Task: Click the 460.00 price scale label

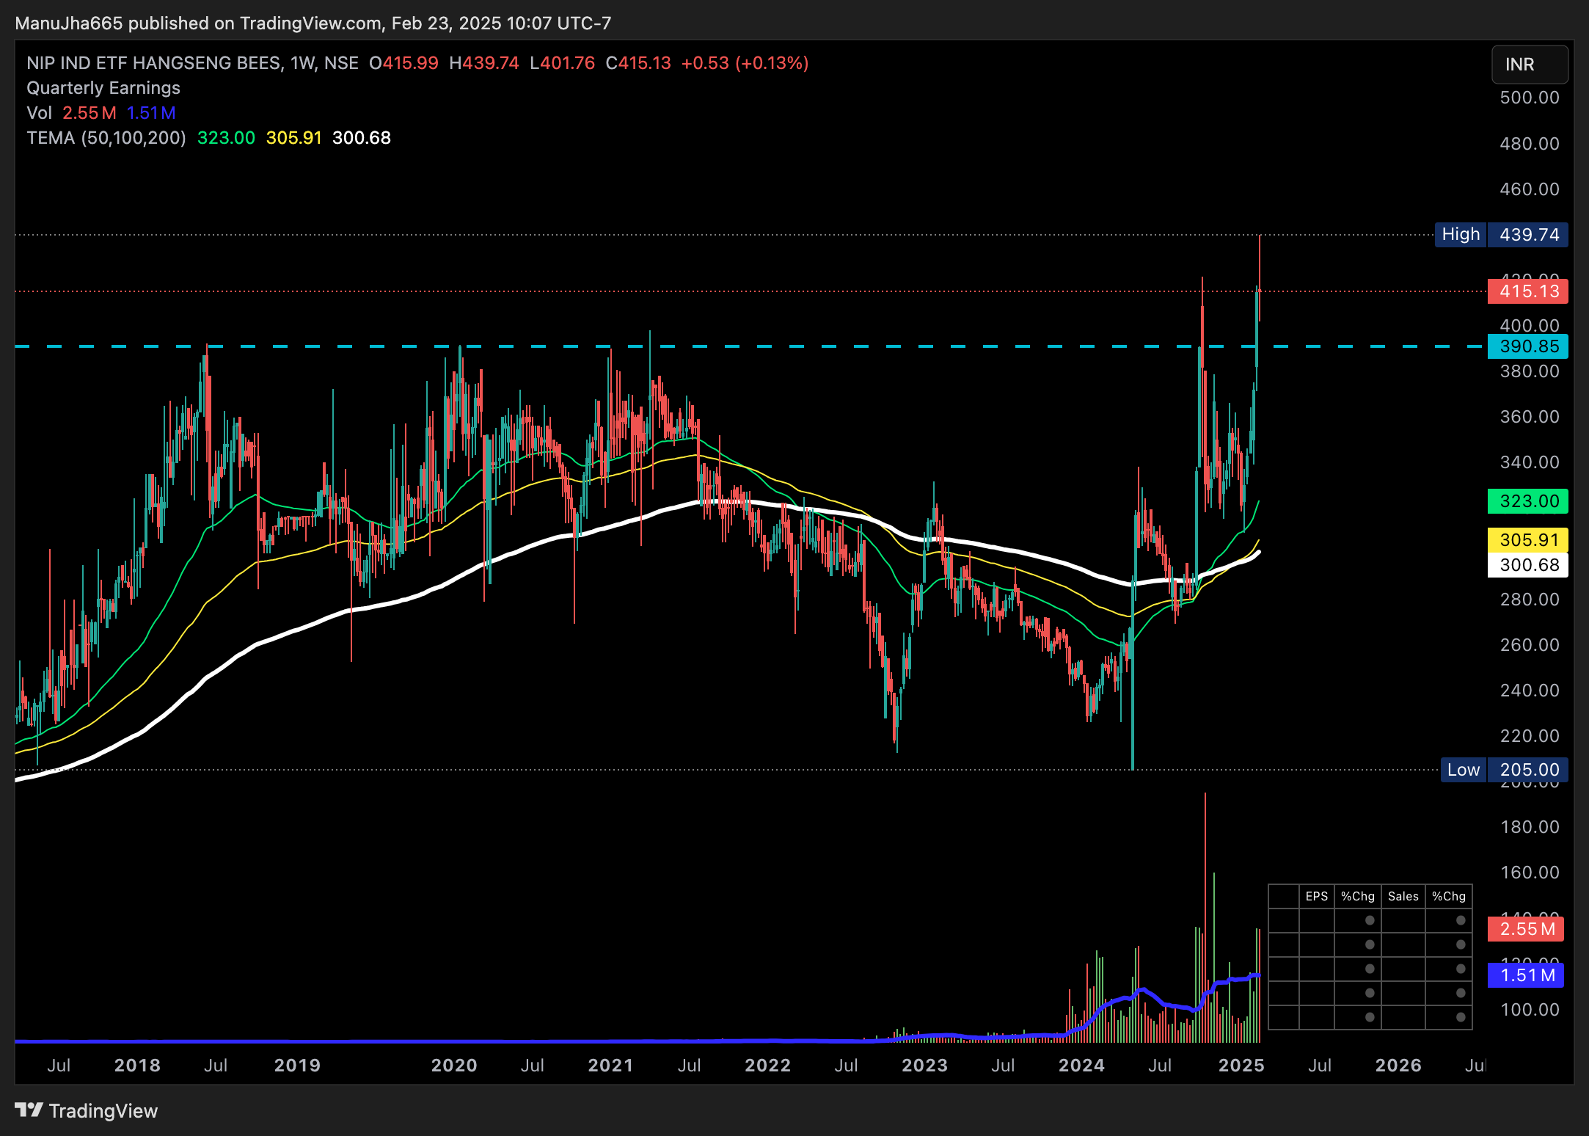Action: pyautogui.click(x=1530, y=189)
